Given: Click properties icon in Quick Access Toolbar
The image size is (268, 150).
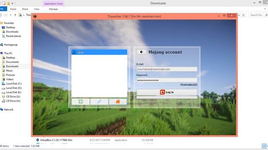Looking at the screenshot, I should tap(4, 3).
